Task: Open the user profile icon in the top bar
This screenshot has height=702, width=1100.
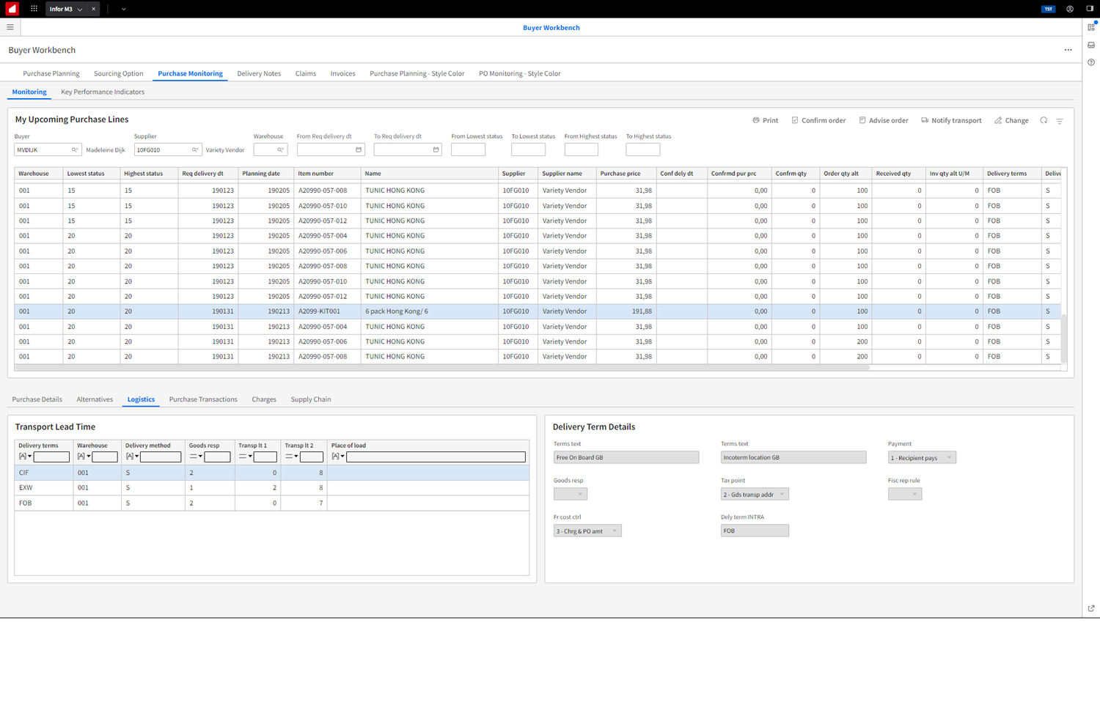Action: click(1069, 9)
